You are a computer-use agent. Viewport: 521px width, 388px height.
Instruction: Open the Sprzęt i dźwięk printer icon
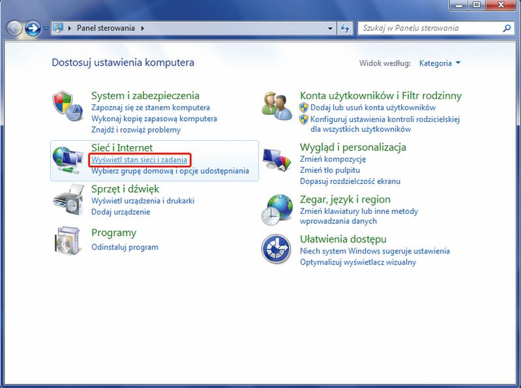pos(68,200)
